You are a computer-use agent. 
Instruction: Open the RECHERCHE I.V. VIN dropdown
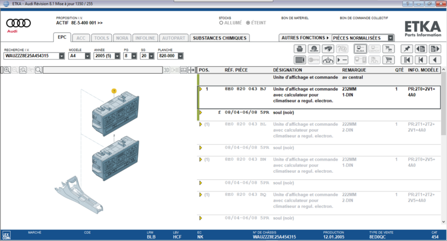click(x=61, y=56)
